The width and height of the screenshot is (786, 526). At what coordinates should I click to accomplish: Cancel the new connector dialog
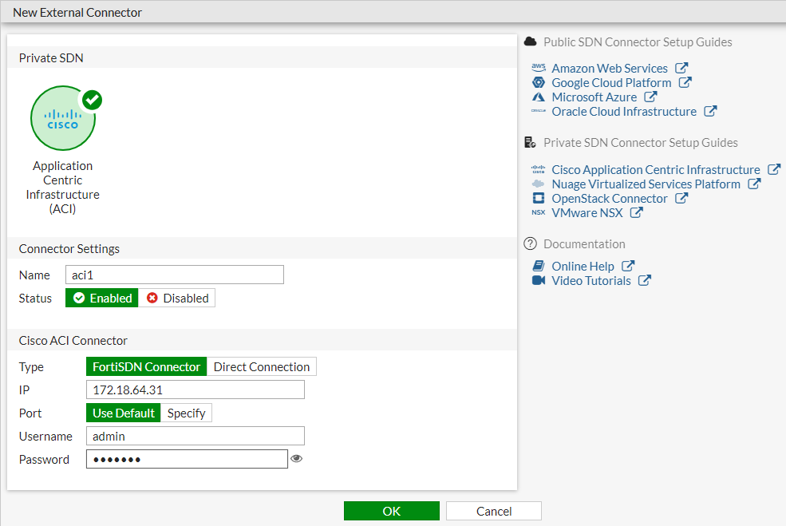point(493,511)
